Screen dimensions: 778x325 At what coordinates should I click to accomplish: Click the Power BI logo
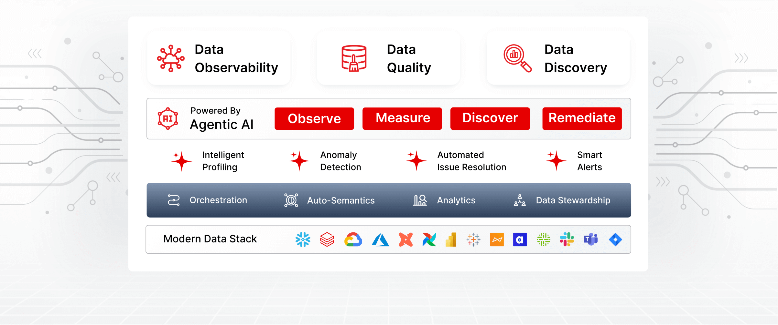(x=451, y=239)
